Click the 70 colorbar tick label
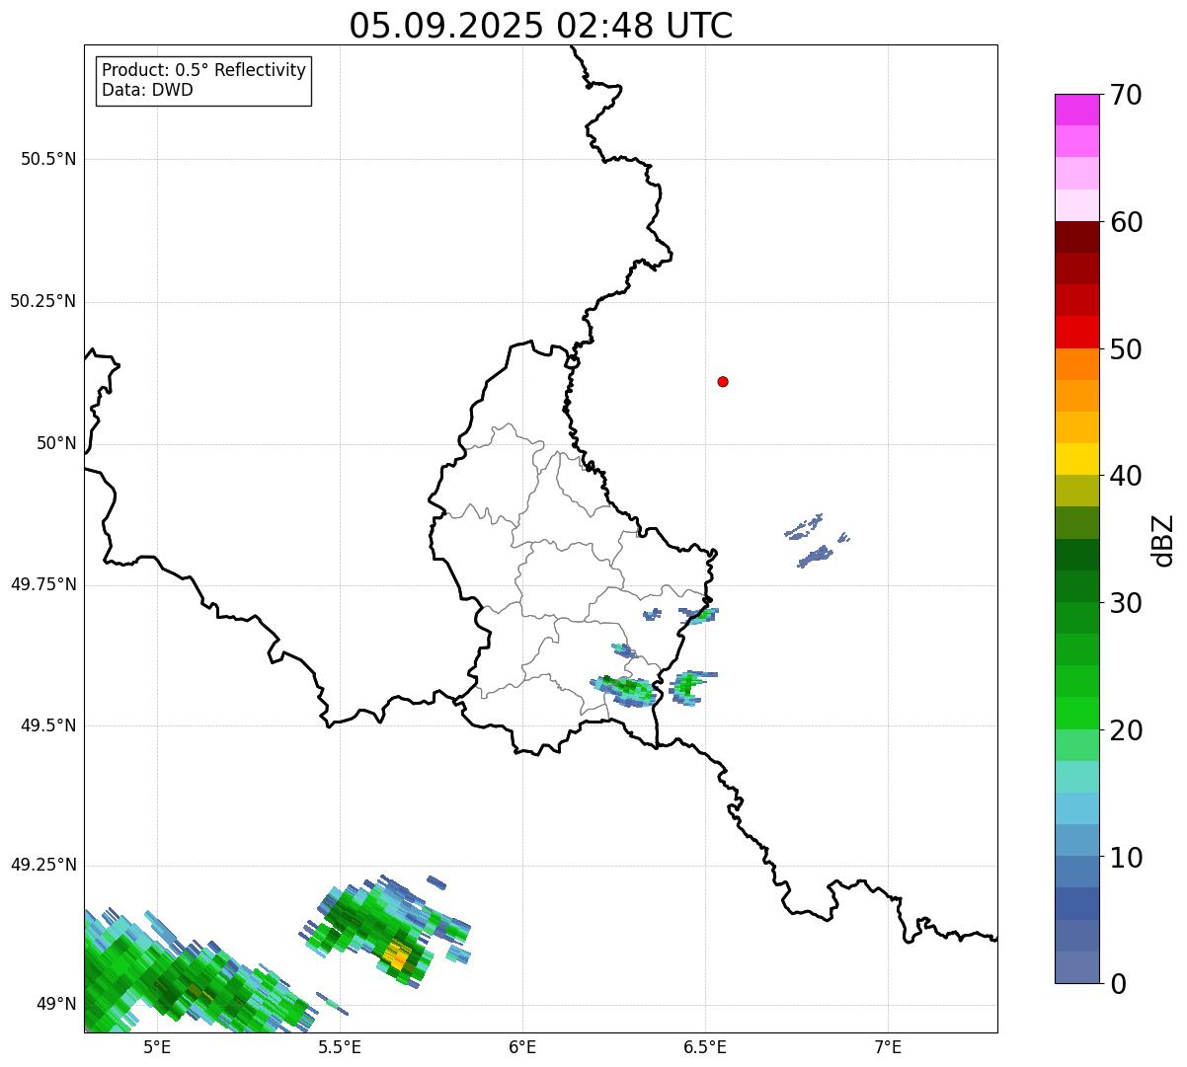The height and width of the screenshot is (1067, 1187). [1126, 95]
